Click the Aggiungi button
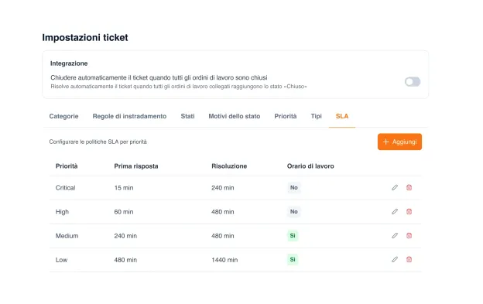Image resolution: width=483 pixels, height=304 pixels. pos(399,142)
